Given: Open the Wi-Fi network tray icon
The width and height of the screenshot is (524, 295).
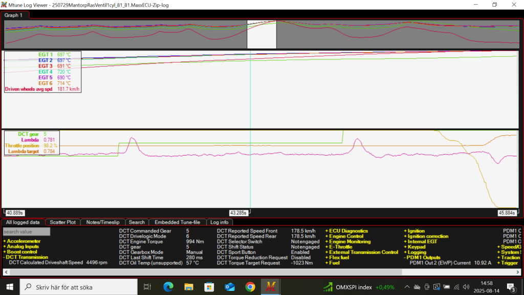Looking at the screenshot, I should tap(456, 287).
